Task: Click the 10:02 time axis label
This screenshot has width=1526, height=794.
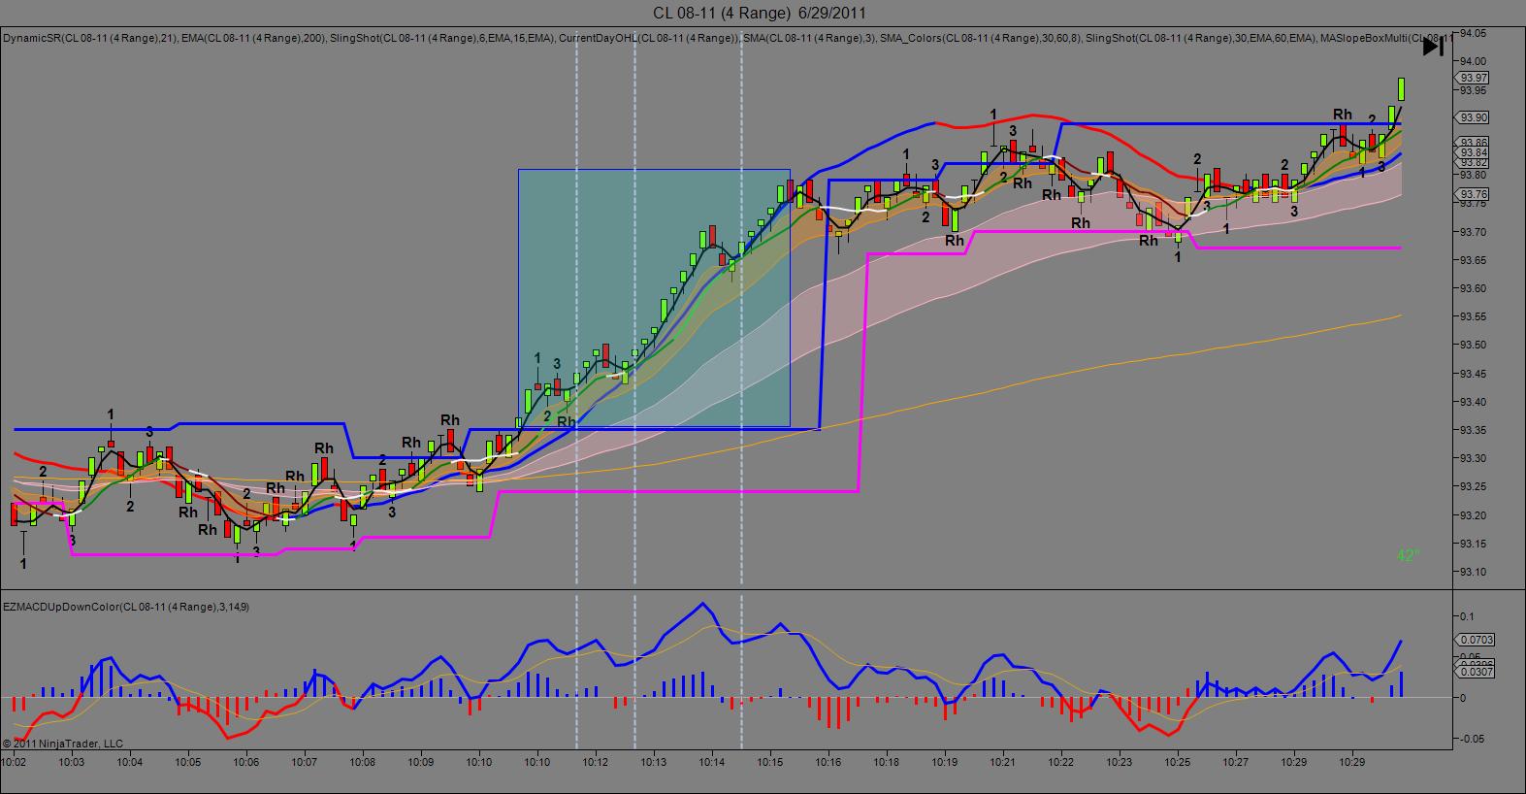Action: pyautogui.click(x=14, y=763)
